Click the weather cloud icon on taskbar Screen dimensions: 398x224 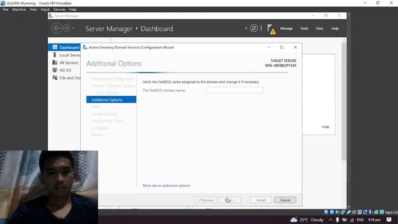pos(294,220)
